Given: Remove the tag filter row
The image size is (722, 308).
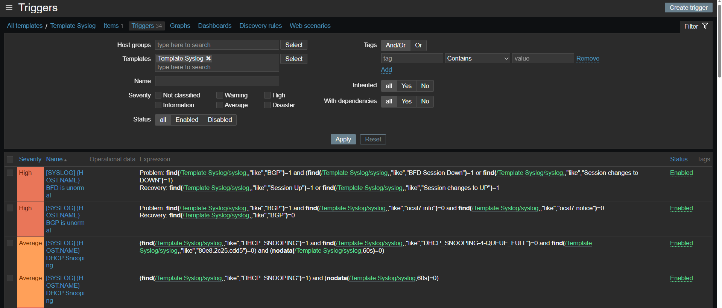Looking at the screenshot, I should tap(588, 58).
